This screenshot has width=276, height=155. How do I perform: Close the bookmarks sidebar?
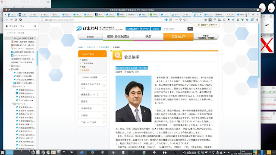[35, 26]
